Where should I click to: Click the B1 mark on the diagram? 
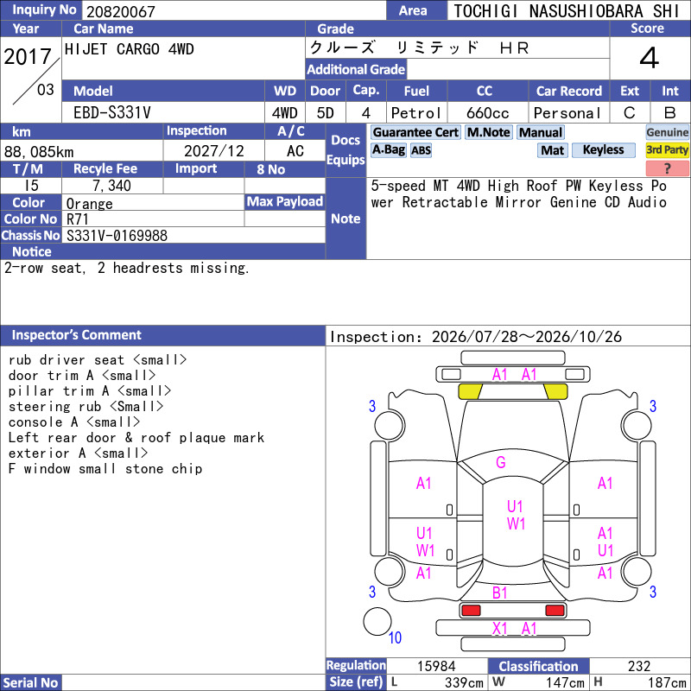click(499, 593)
